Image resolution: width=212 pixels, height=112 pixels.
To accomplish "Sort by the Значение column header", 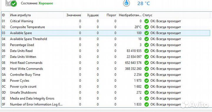I will point(74,15).
